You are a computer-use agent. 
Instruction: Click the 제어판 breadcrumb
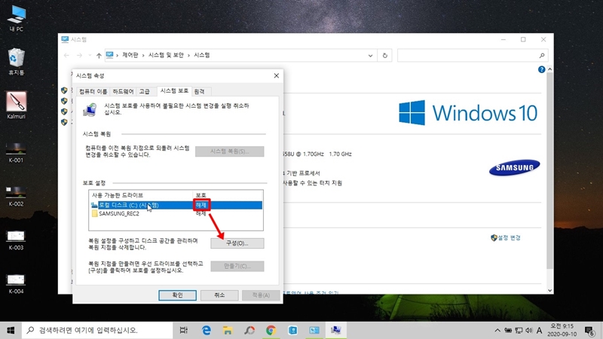click(130, 55)
